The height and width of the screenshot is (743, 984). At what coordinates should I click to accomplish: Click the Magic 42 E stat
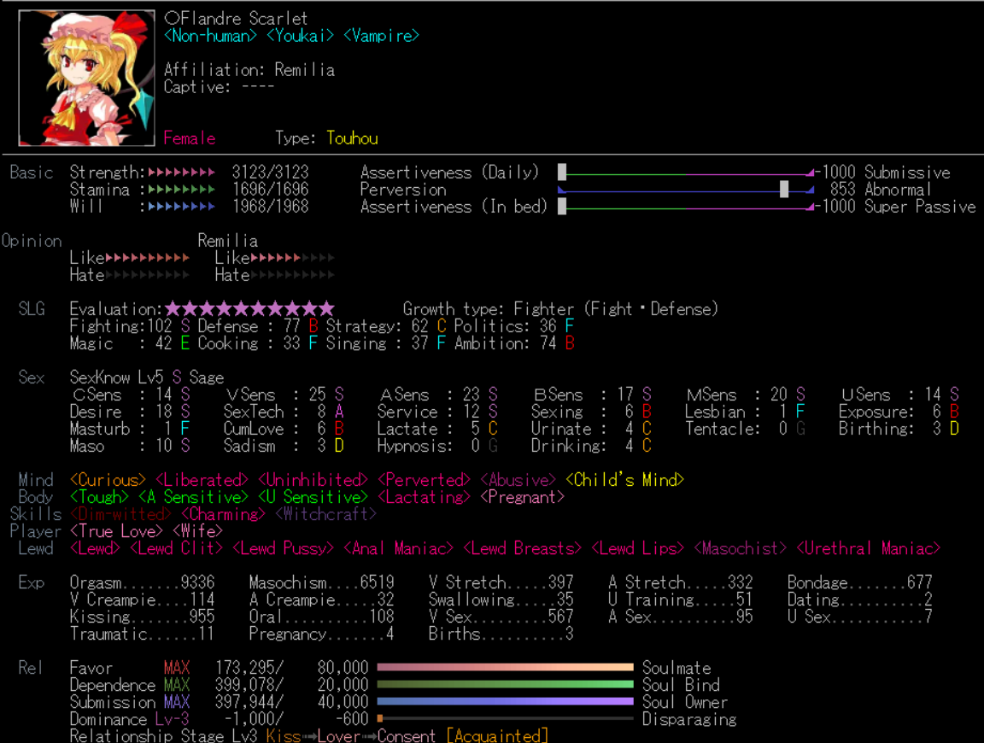coord(130,343)
